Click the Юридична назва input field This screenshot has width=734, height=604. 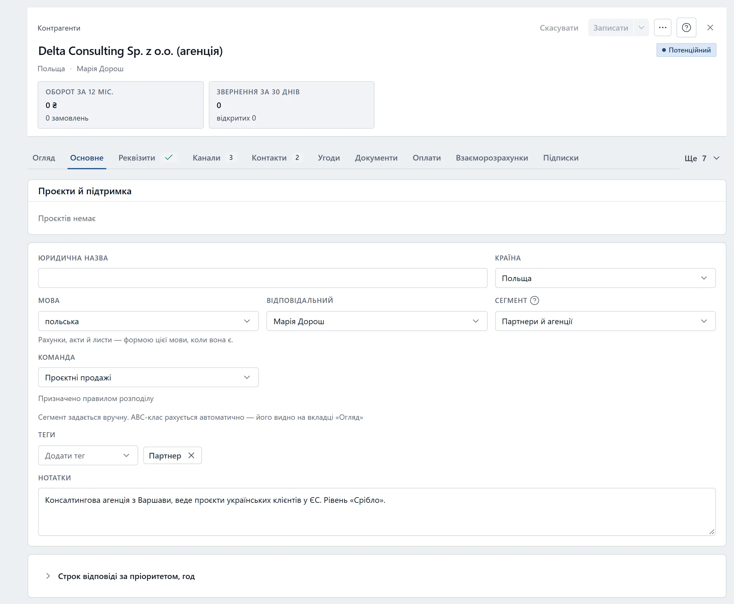click(x=263, y=278)
